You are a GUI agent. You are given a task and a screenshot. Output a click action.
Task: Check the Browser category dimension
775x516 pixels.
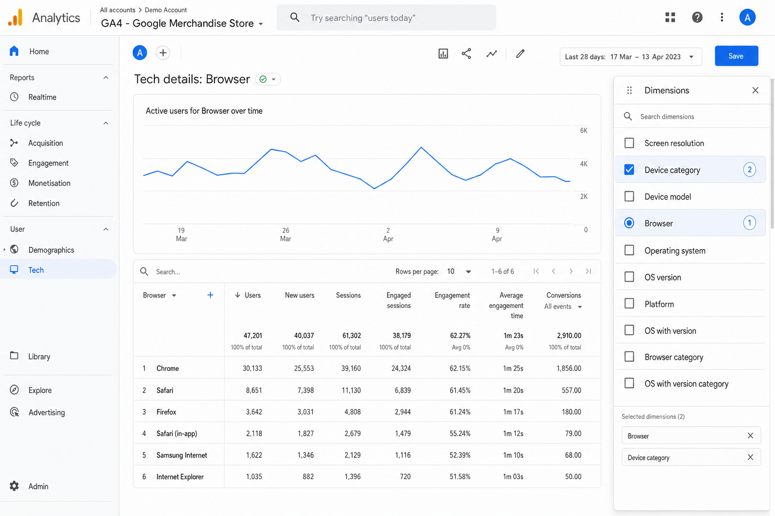coord(629,357)
